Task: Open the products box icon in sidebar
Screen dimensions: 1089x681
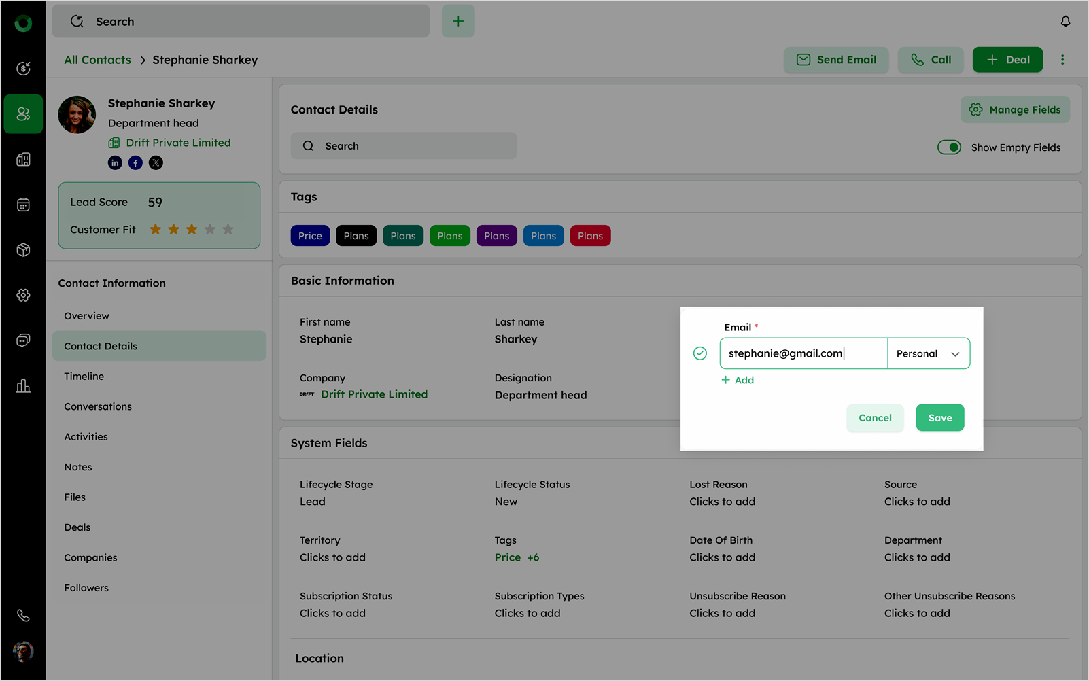Action: (23, 250)
